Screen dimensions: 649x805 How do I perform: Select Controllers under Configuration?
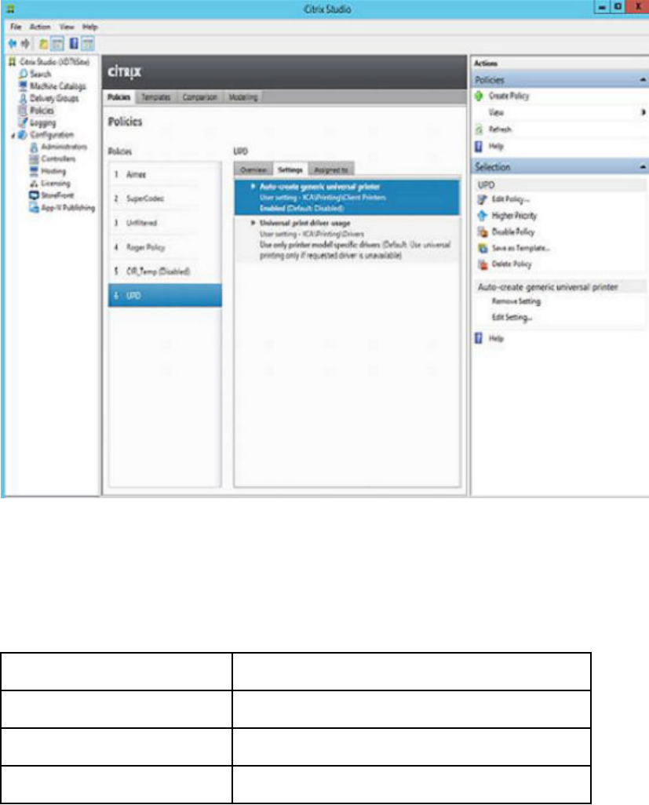click(x=58, y=158)
